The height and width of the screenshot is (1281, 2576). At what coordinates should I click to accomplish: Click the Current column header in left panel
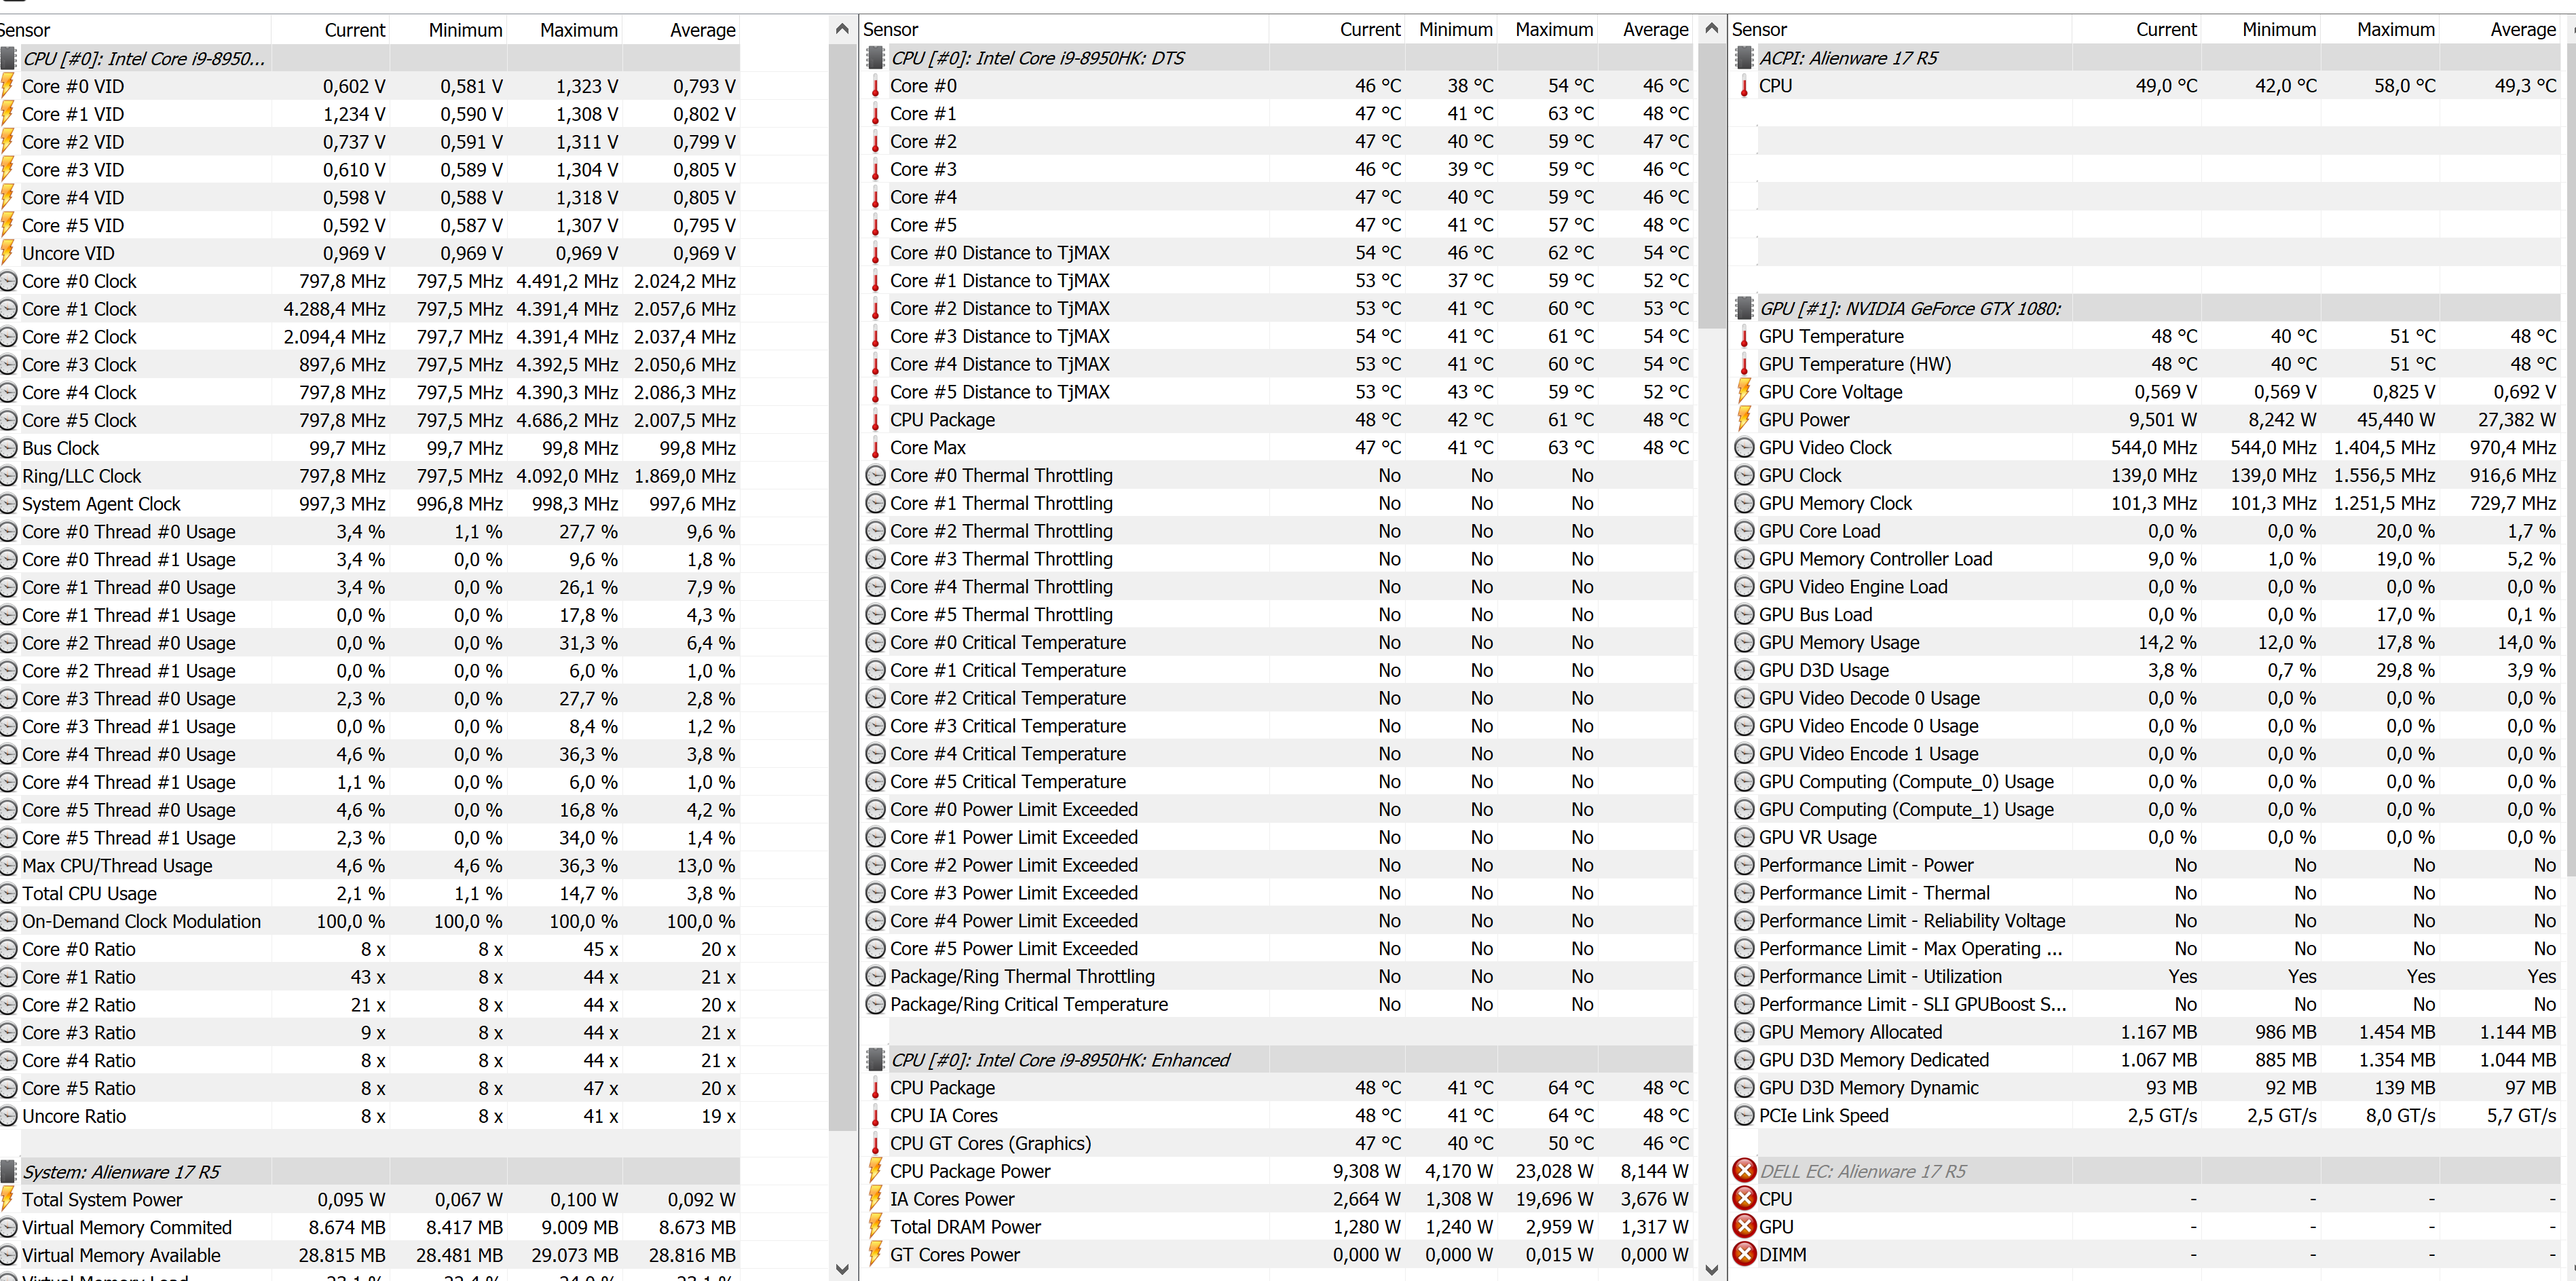tap(354, 30)
